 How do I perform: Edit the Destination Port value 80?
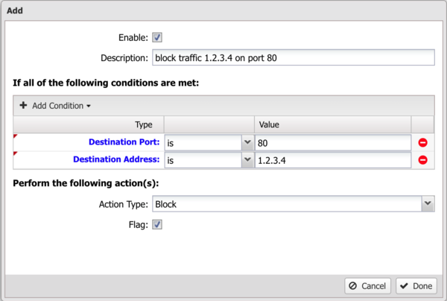[x=333, y=143]
